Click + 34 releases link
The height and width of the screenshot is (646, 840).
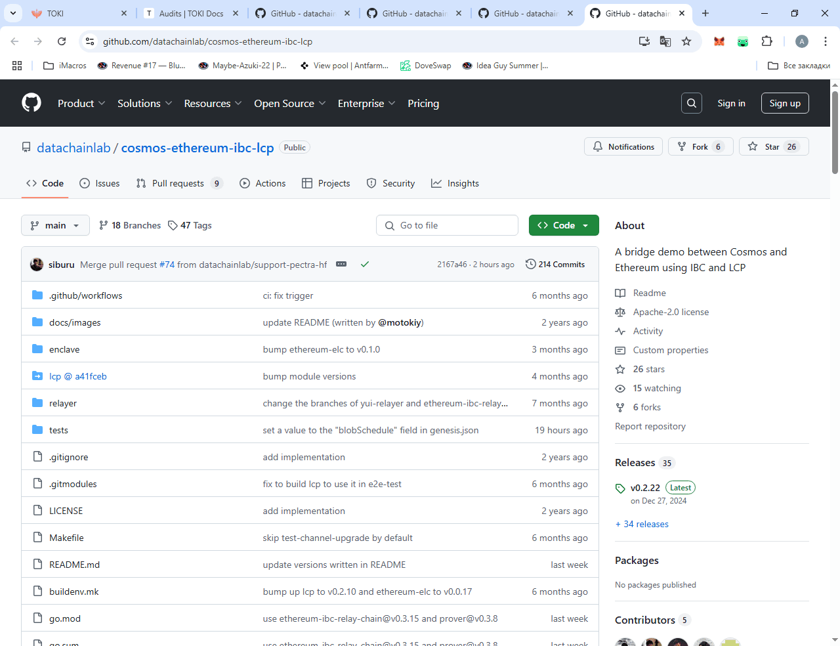(x=642, y=524)
